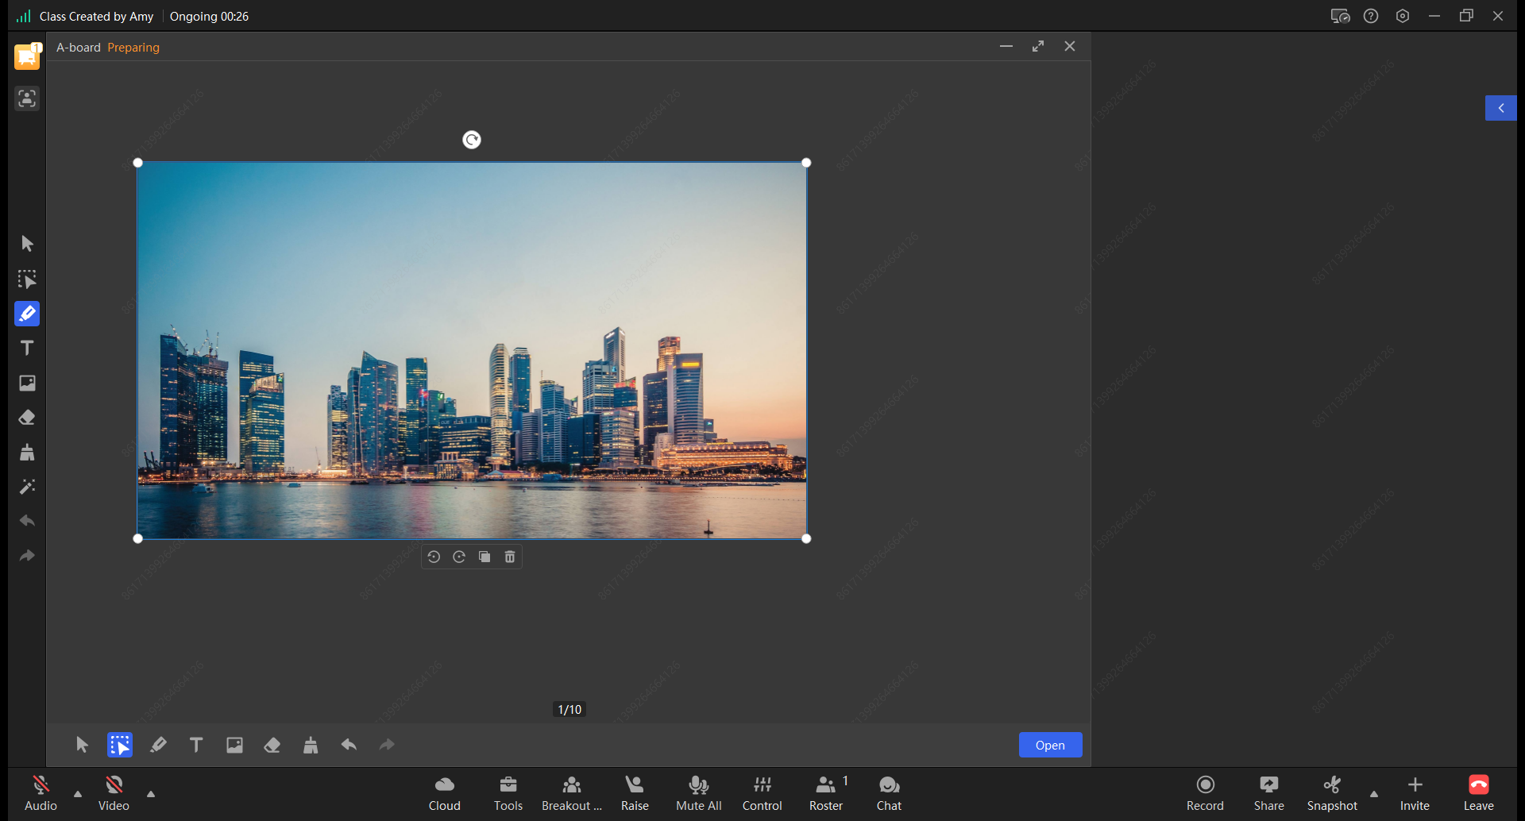Screen dimensions: 1525x821
Task: Choose the Eraser tool in left sidebar
Action: pyautogui.click(x=27, y=418)
